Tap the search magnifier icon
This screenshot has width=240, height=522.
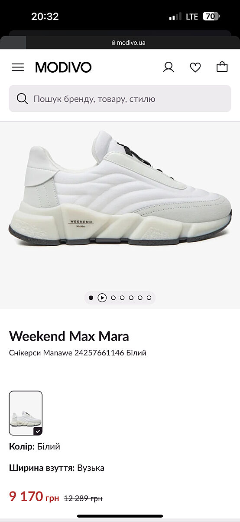22,99
